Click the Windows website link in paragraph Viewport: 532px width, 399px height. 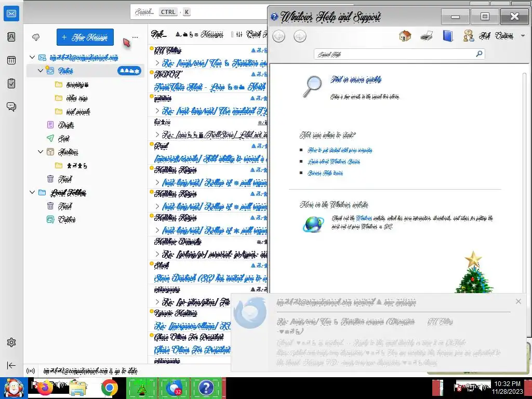[x=363, y=218]
